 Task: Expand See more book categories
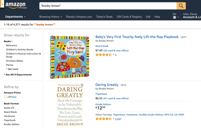13,69
